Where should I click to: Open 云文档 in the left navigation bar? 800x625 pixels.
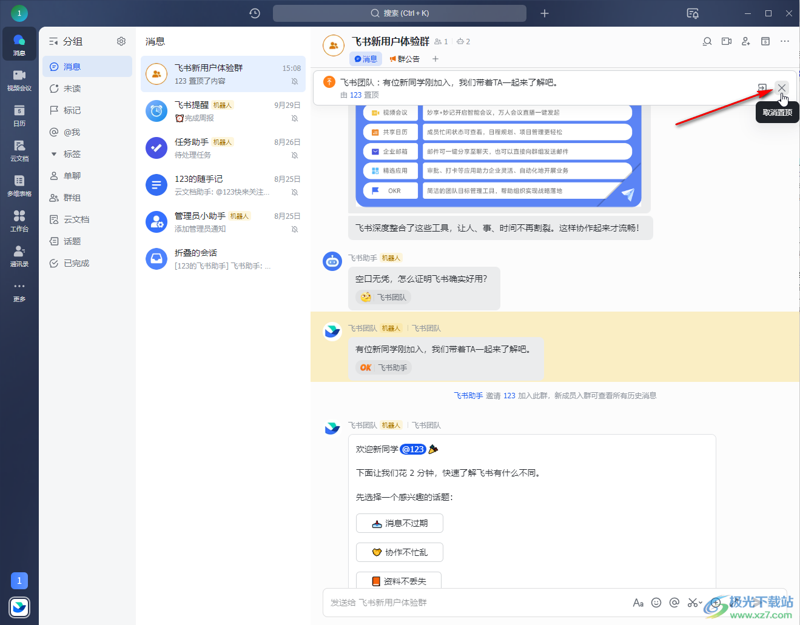point(19,150)
